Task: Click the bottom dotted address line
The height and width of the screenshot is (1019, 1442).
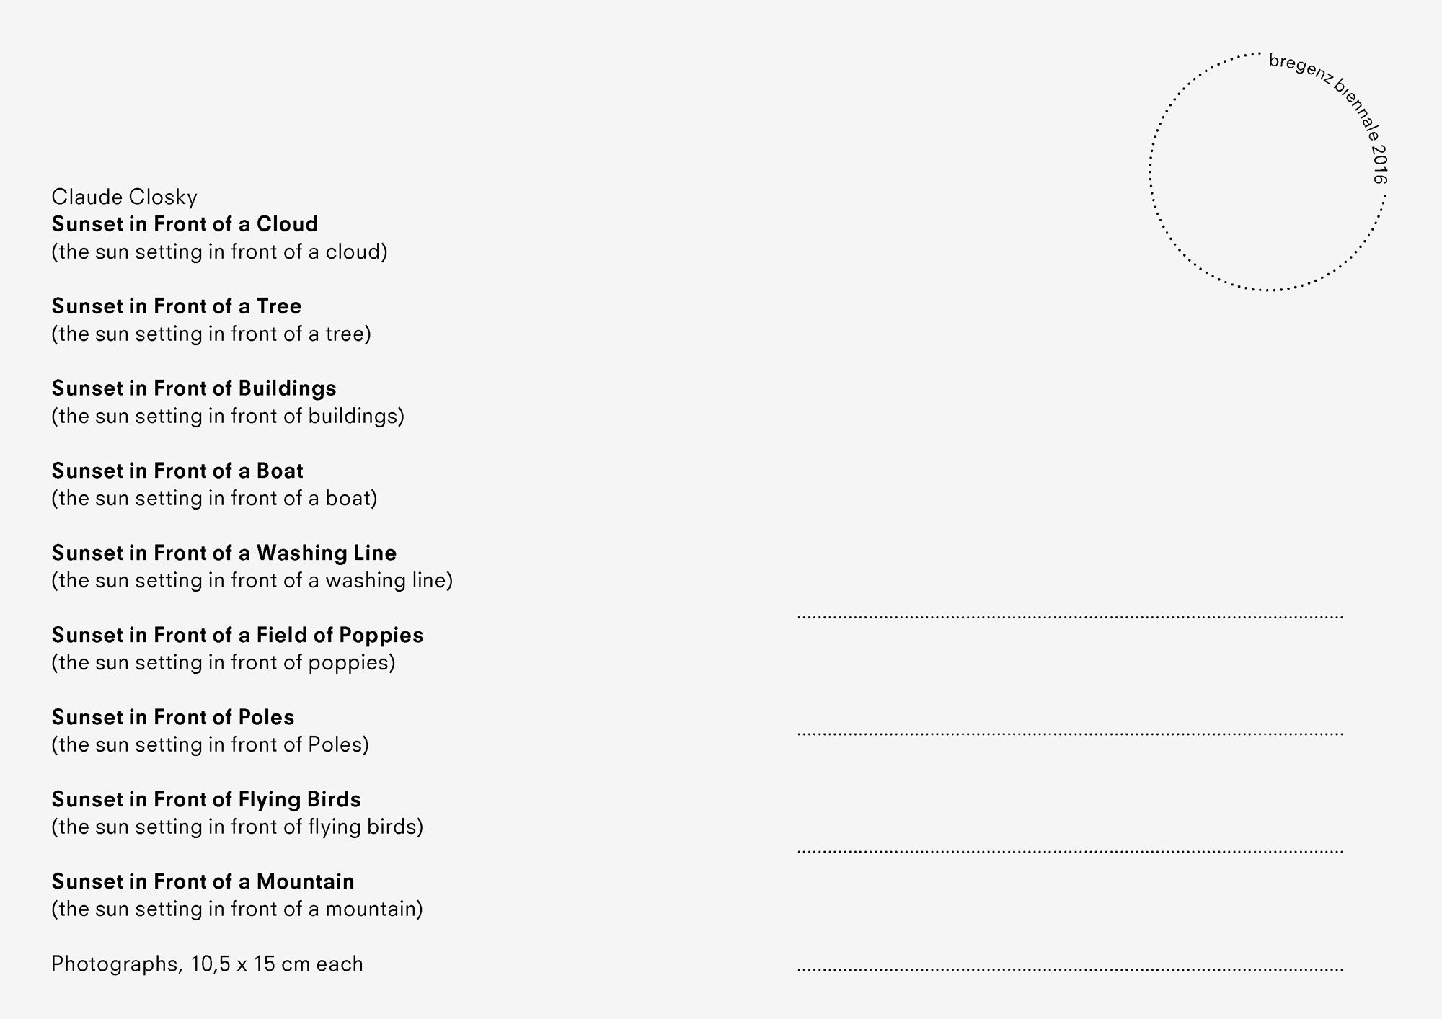Action: (x=1070, y=970)
